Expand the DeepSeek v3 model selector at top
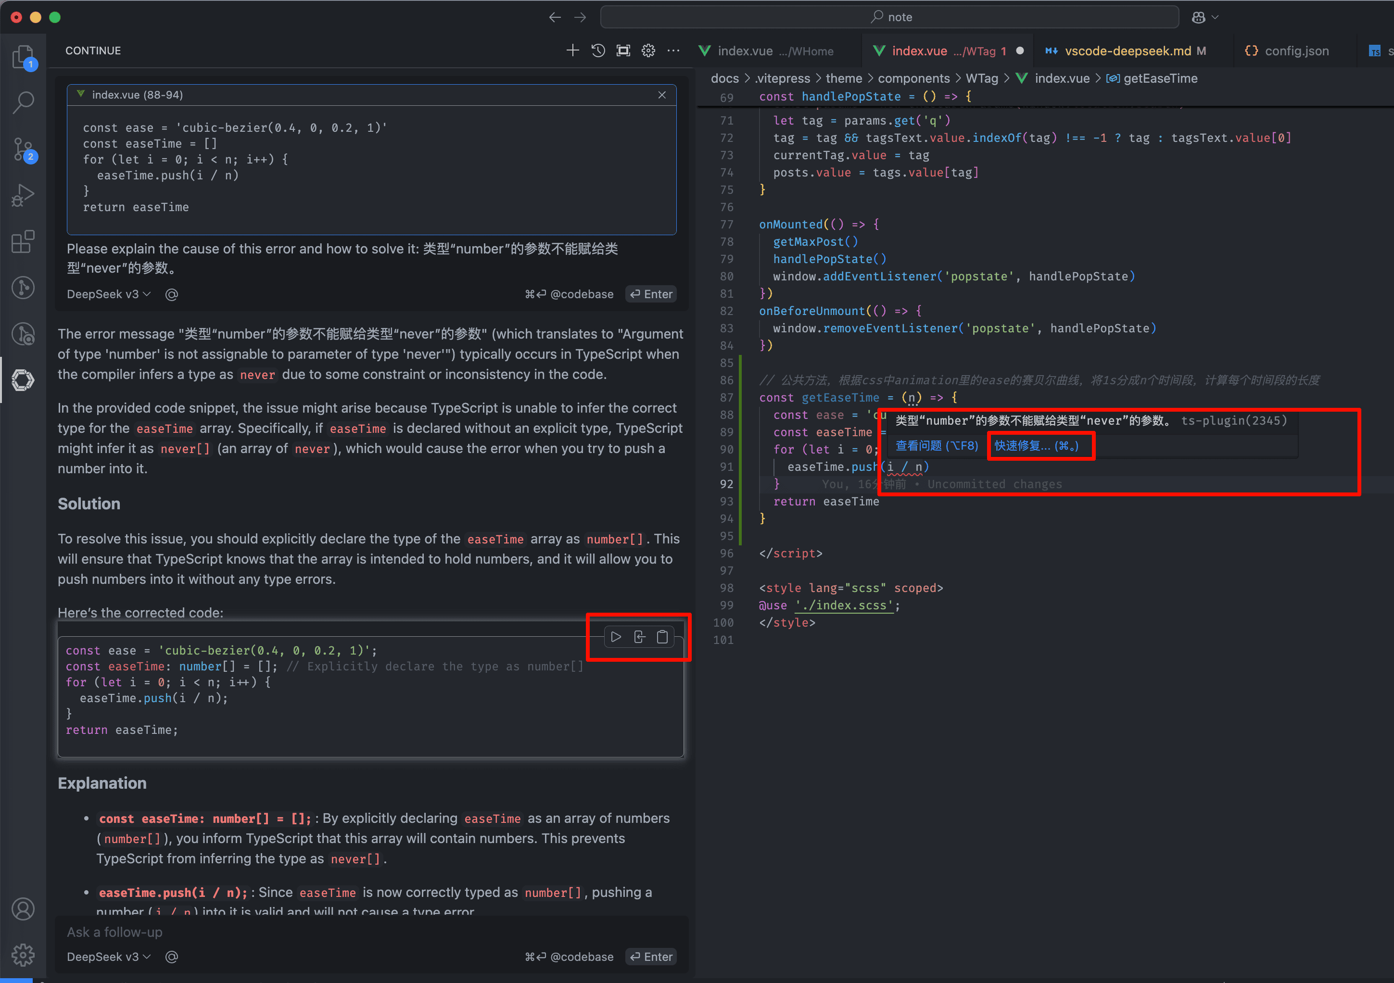The image size is (1394, 983). [108, 294]
